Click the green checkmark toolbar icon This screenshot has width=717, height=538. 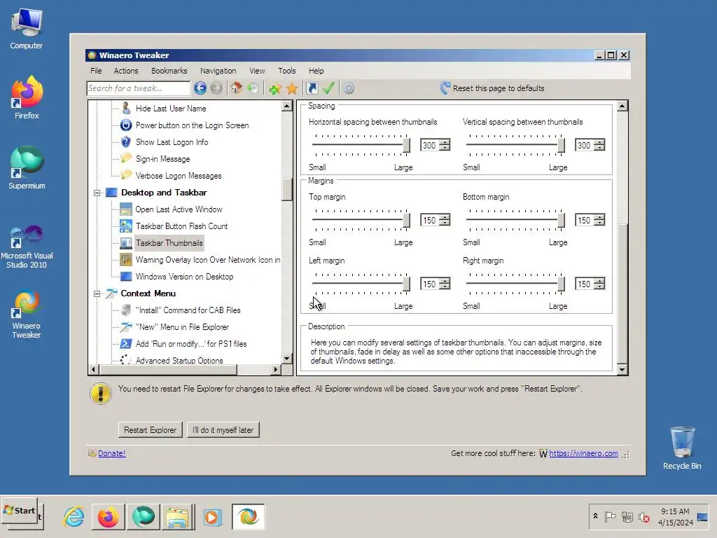click(328, 88)
